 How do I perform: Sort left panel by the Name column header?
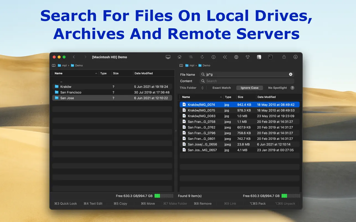58,73
